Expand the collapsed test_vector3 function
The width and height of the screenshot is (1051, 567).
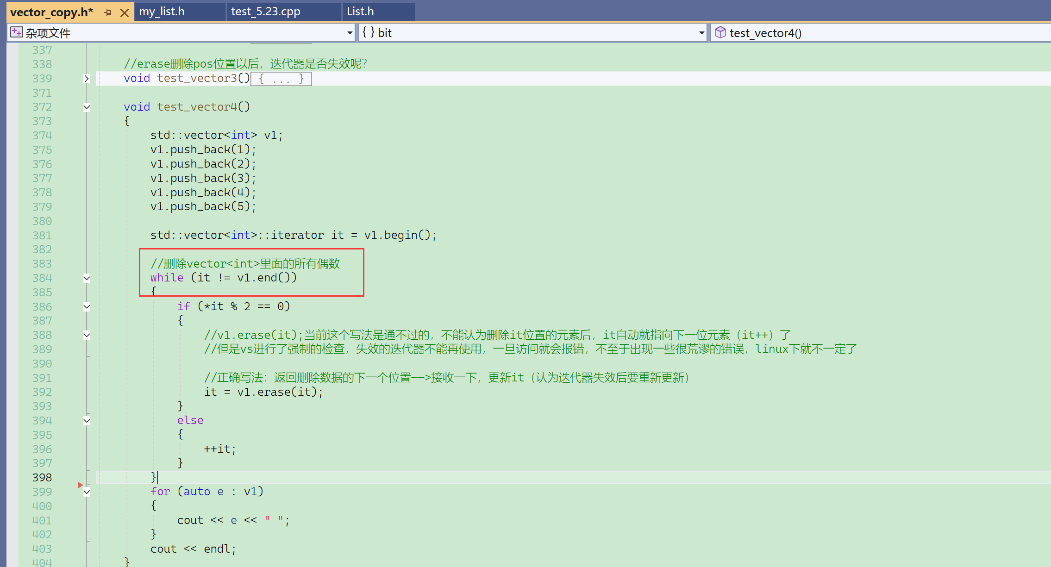click(x=87, y=79)
